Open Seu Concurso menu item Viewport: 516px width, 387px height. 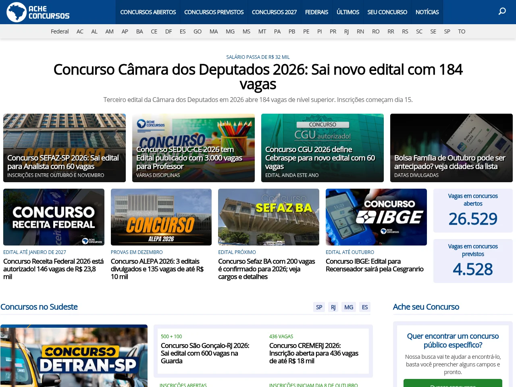coord(387,12)
